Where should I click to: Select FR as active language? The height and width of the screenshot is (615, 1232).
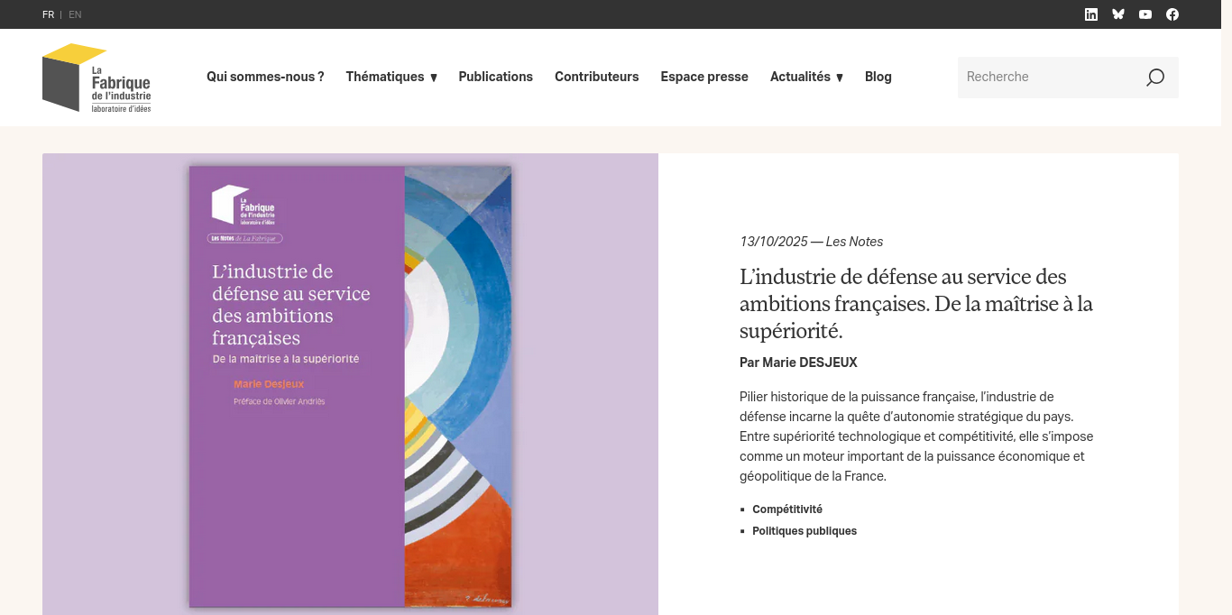coord(49,14)
